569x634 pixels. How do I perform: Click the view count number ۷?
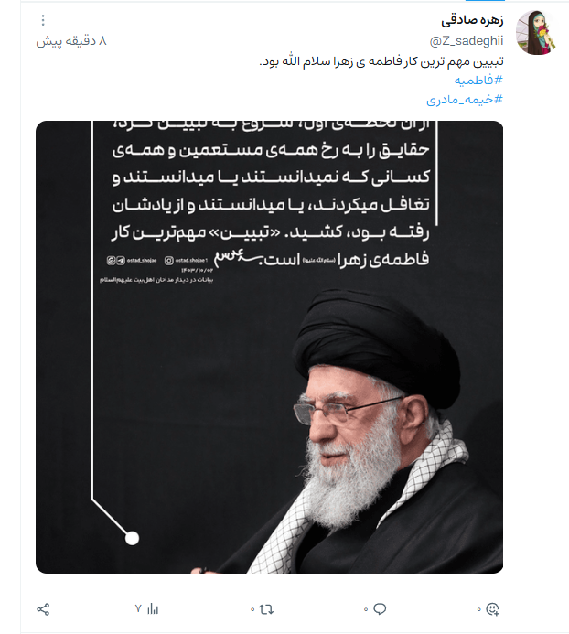coord(138,608)
